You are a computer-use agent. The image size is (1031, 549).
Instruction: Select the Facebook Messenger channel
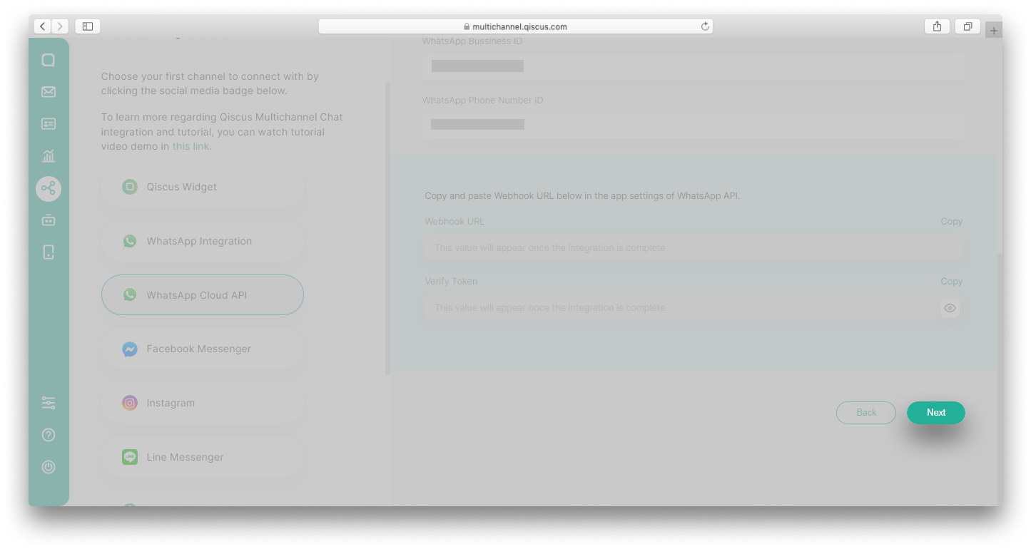coord(203,349)
